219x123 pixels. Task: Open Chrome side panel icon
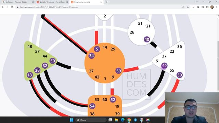pos(207,7)
